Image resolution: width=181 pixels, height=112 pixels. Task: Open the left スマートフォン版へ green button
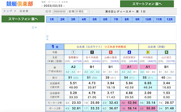click(x=23, y=19)
